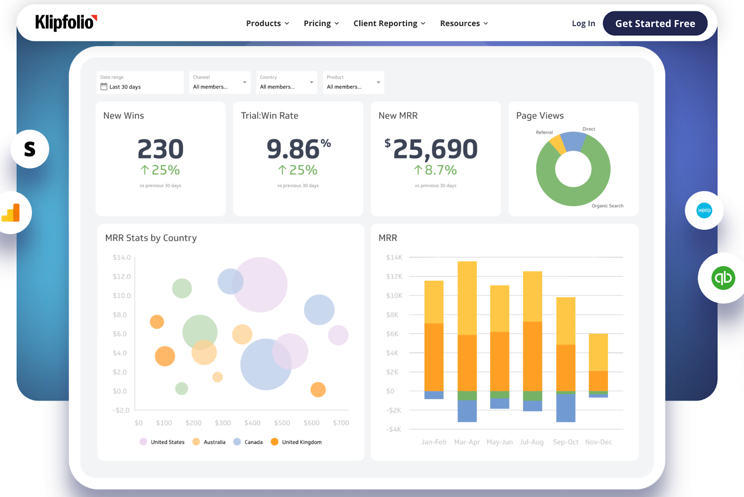Click the Log In link
This screenshot has height=497, width=744.
(x=583, y=23)
